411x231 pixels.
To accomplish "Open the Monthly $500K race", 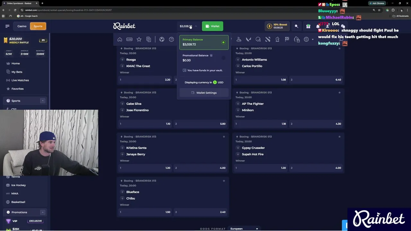I will [40, 52].
